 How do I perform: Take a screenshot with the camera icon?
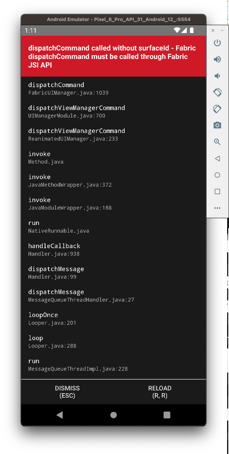point(217,125)
